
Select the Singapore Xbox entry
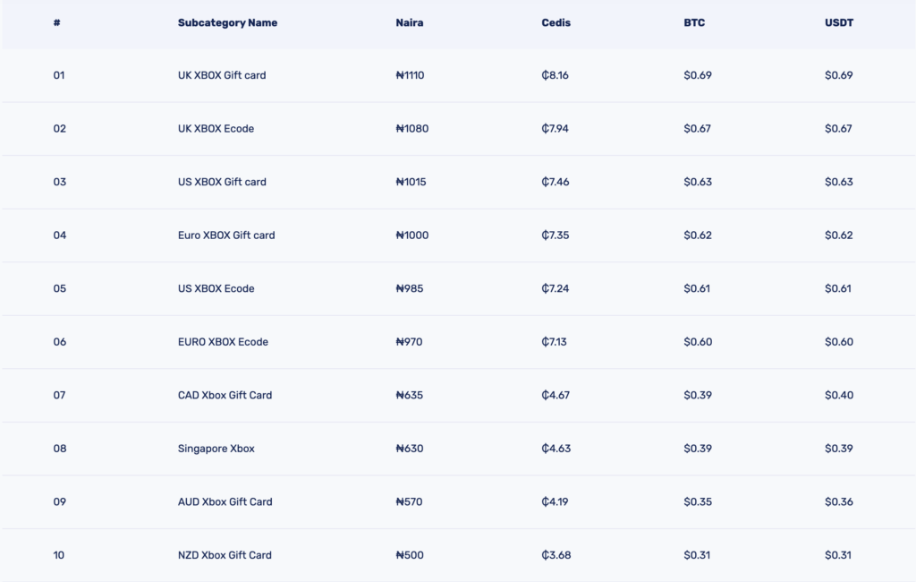point(216,448)
